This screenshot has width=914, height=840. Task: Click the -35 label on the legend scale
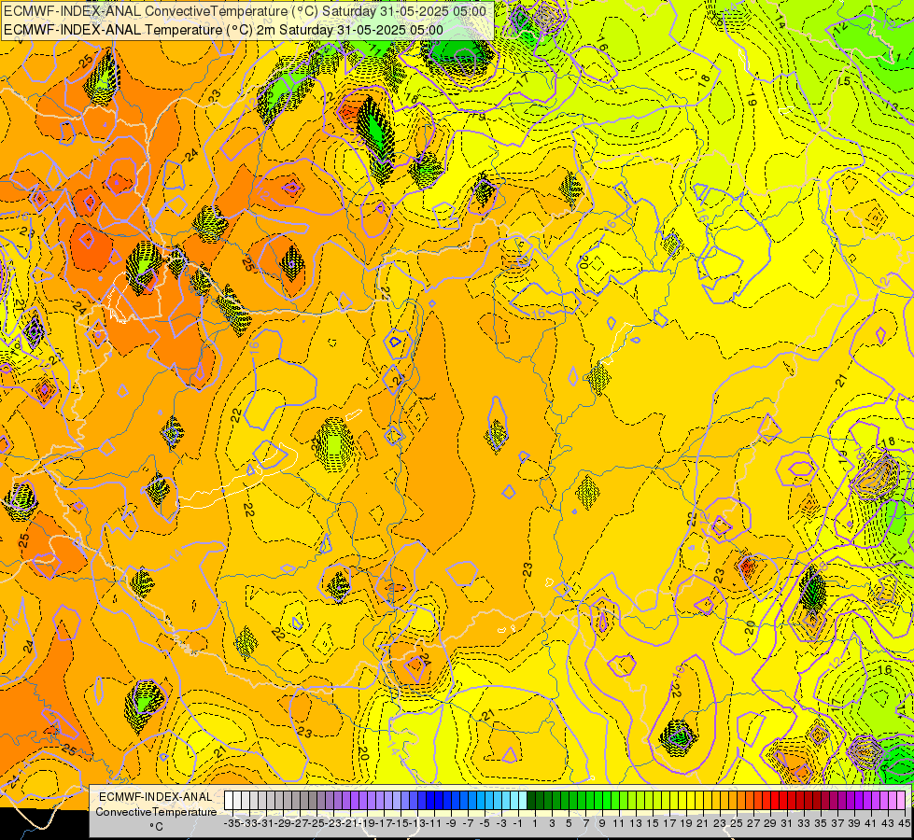[232, 824]
